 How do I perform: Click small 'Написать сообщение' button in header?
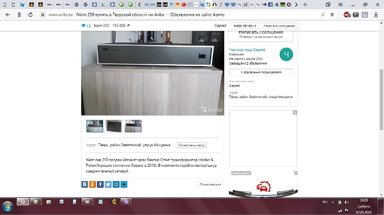pos(279,26)
